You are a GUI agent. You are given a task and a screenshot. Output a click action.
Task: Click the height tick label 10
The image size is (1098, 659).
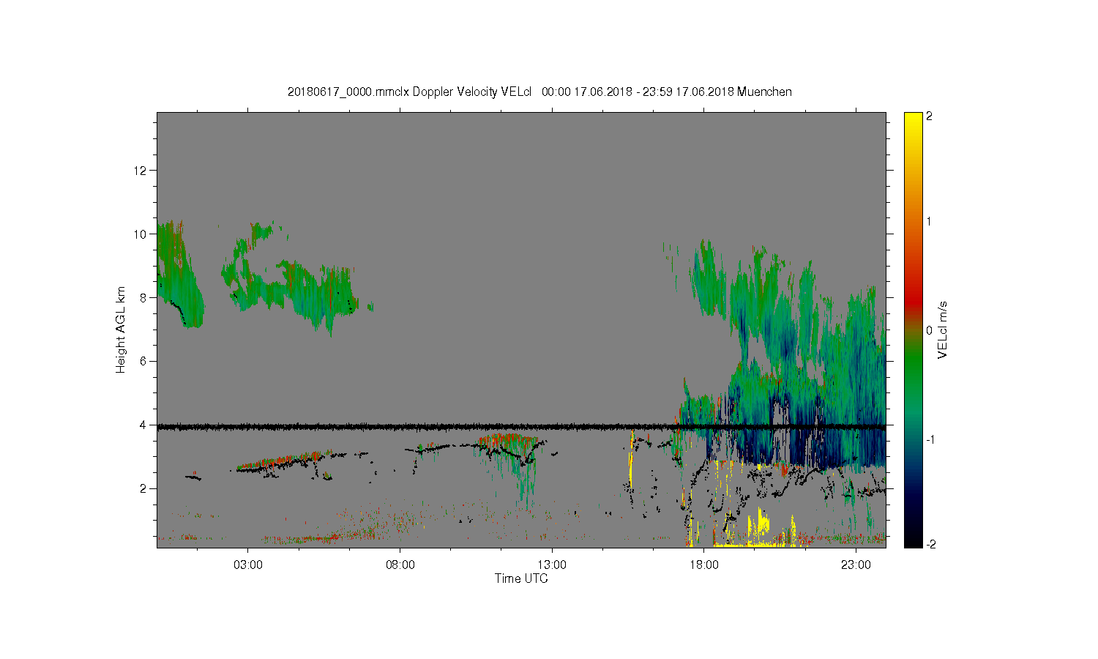pyautogui.click(x=141, y=234)
